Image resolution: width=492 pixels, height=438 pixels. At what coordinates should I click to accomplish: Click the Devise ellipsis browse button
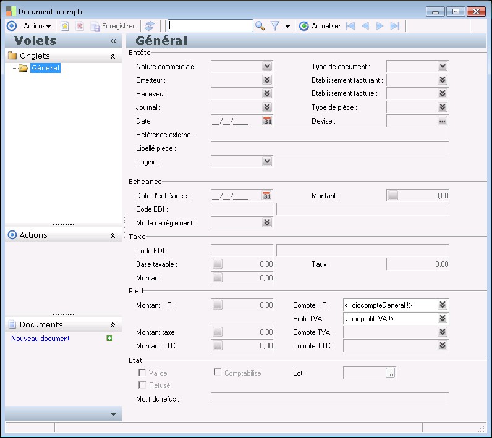point(442,121)
